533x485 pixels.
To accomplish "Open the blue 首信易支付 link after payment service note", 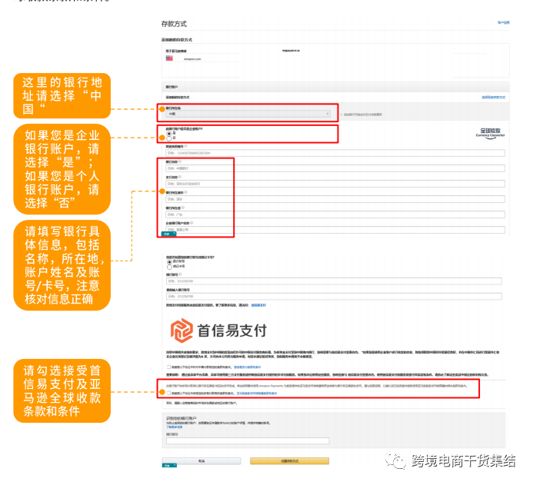I will tap(258, 305).
